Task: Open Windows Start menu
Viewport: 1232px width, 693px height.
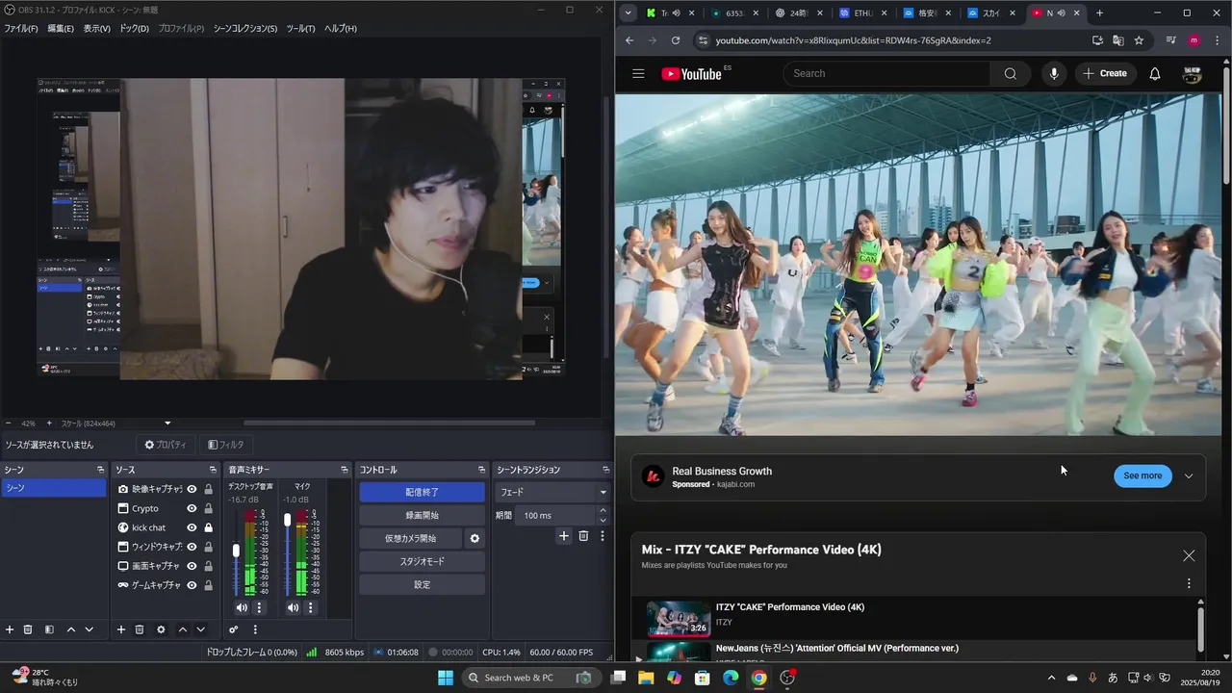Action: pos(446,678)
